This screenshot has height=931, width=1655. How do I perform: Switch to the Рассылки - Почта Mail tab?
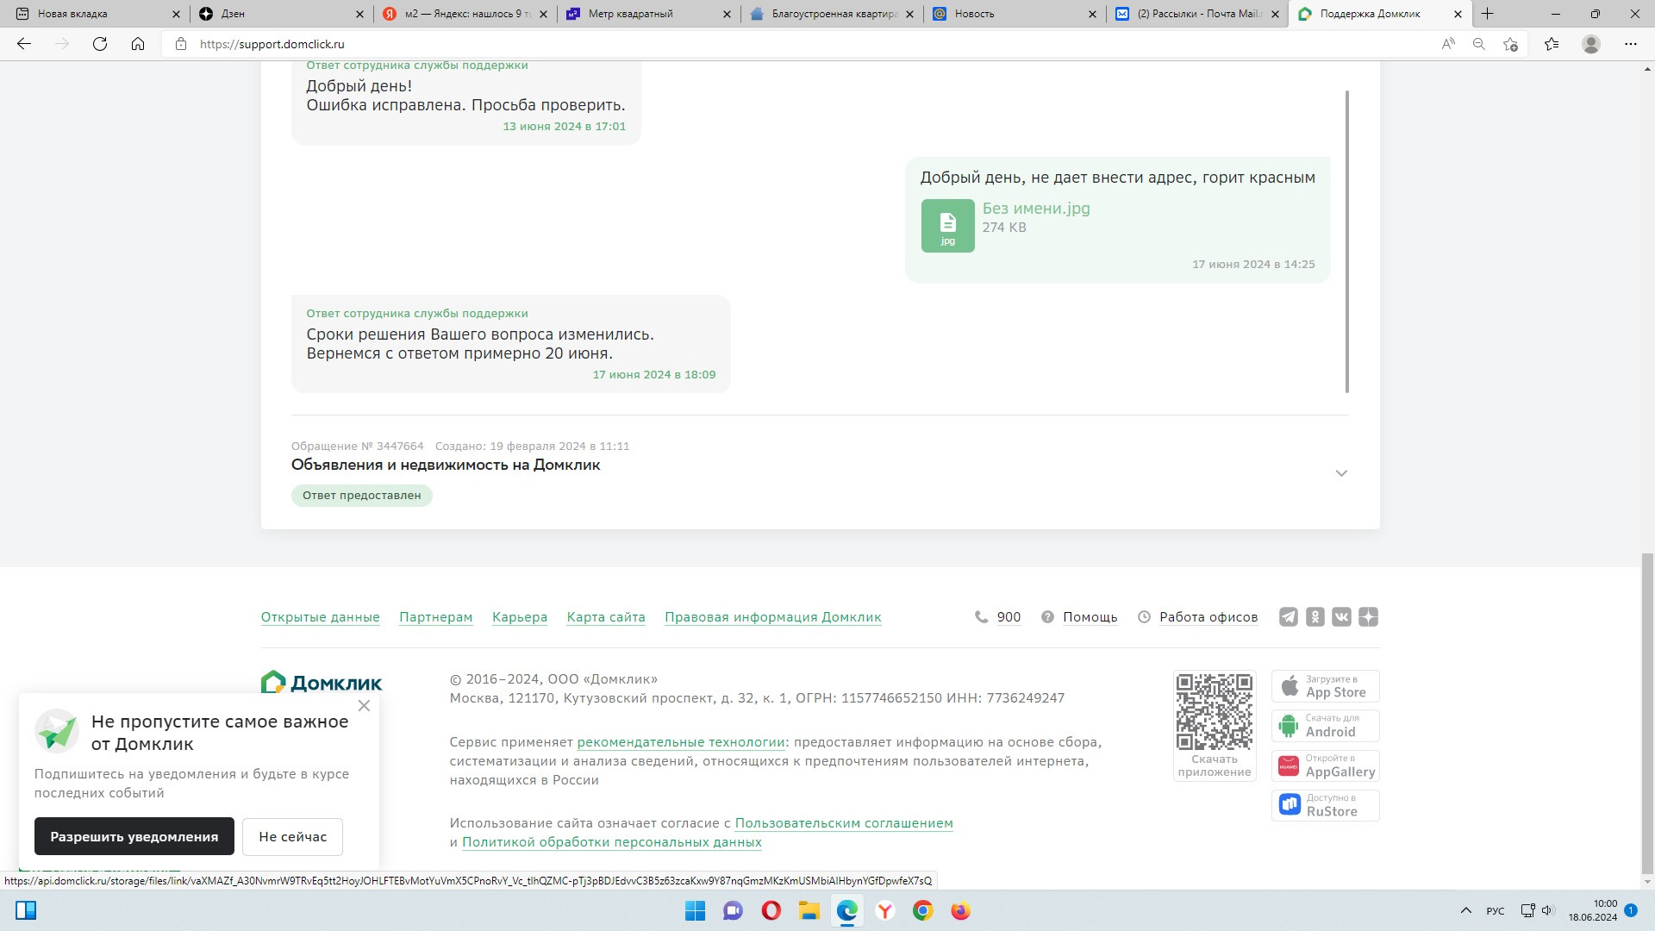(x=1198, y=14)
